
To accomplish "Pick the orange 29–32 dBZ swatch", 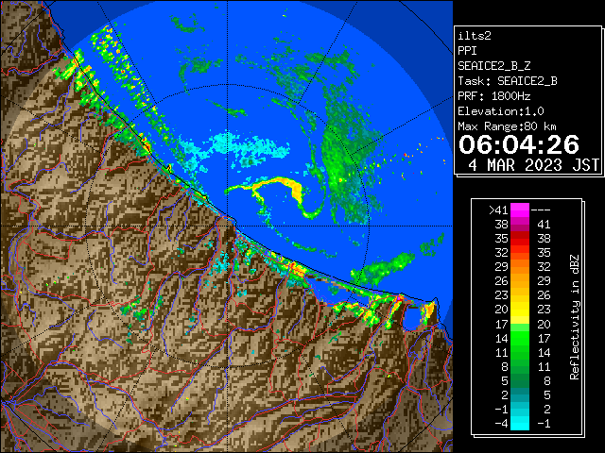I will coord(520,266).
